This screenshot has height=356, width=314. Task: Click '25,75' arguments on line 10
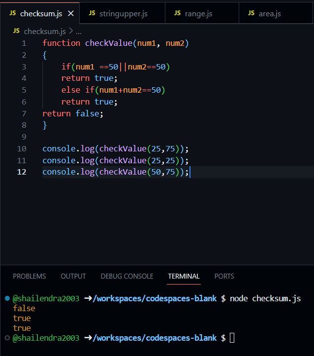tap(163, 149)
